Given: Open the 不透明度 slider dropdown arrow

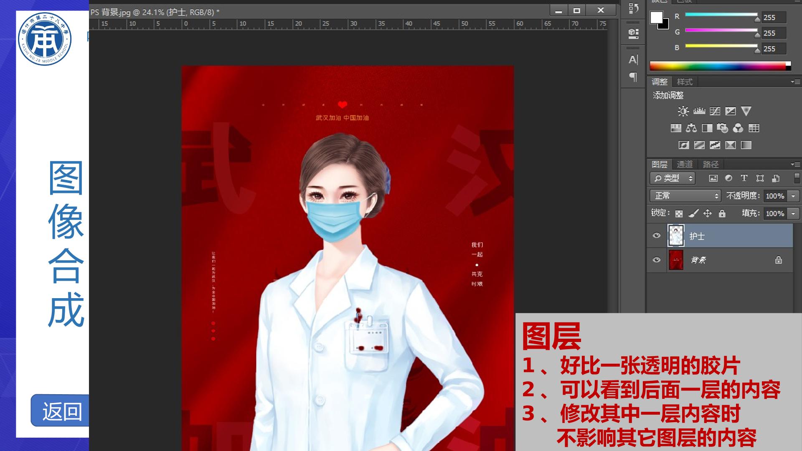Looking at the screenshot, I should pyautogui.click(x=793, y=196).
